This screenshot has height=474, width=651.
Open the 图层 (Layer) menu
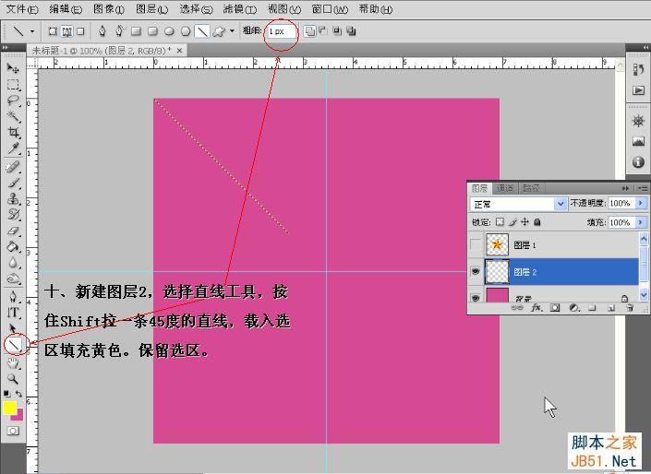coord(152,8)
